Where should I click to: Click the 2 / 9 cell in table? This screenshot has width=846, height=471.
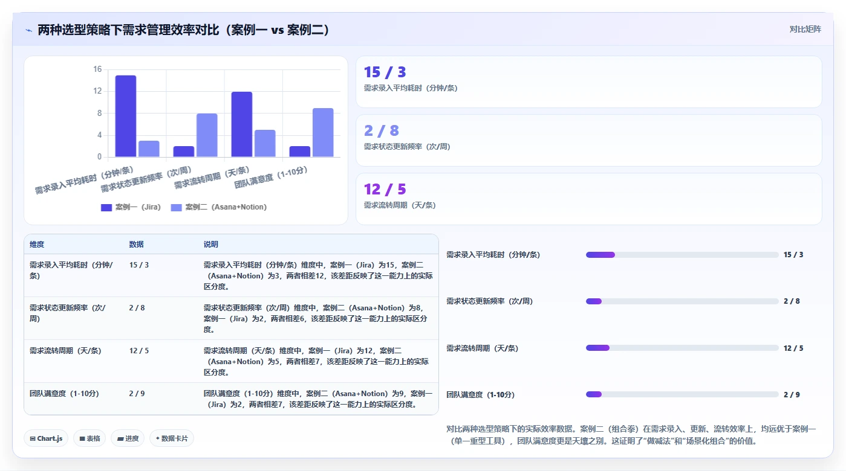(137, 394)
